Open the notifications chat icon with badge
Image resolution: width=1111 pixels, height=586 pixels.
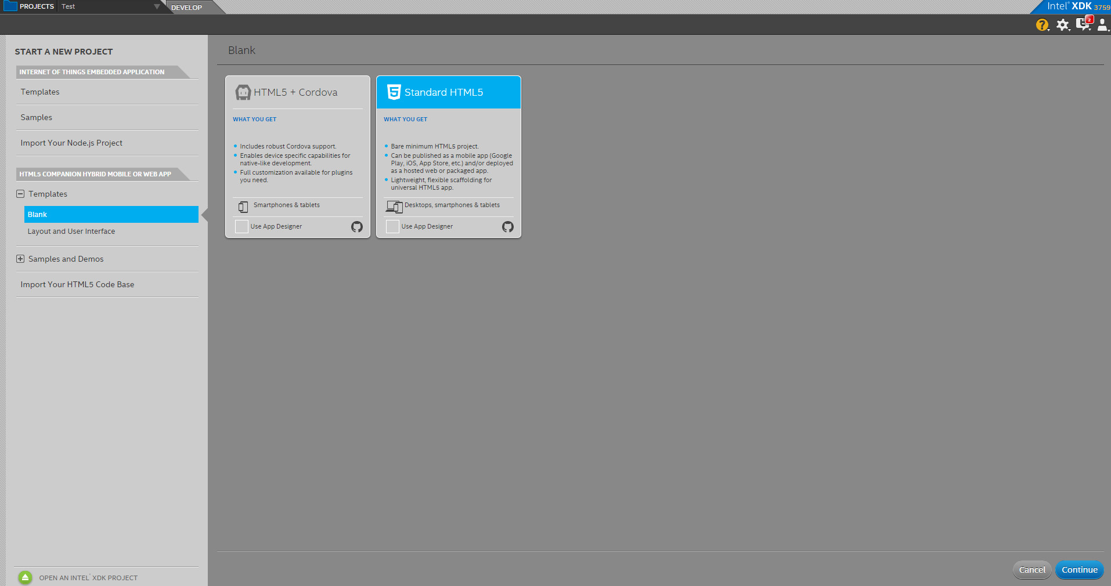pyautogui.click(x=1084, y=24)
